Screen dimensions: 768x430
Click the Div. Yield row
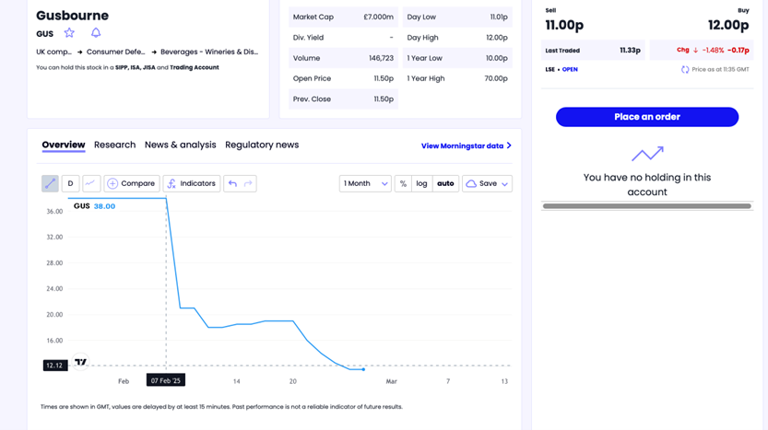pyautogui.click(x=343, y=37)
